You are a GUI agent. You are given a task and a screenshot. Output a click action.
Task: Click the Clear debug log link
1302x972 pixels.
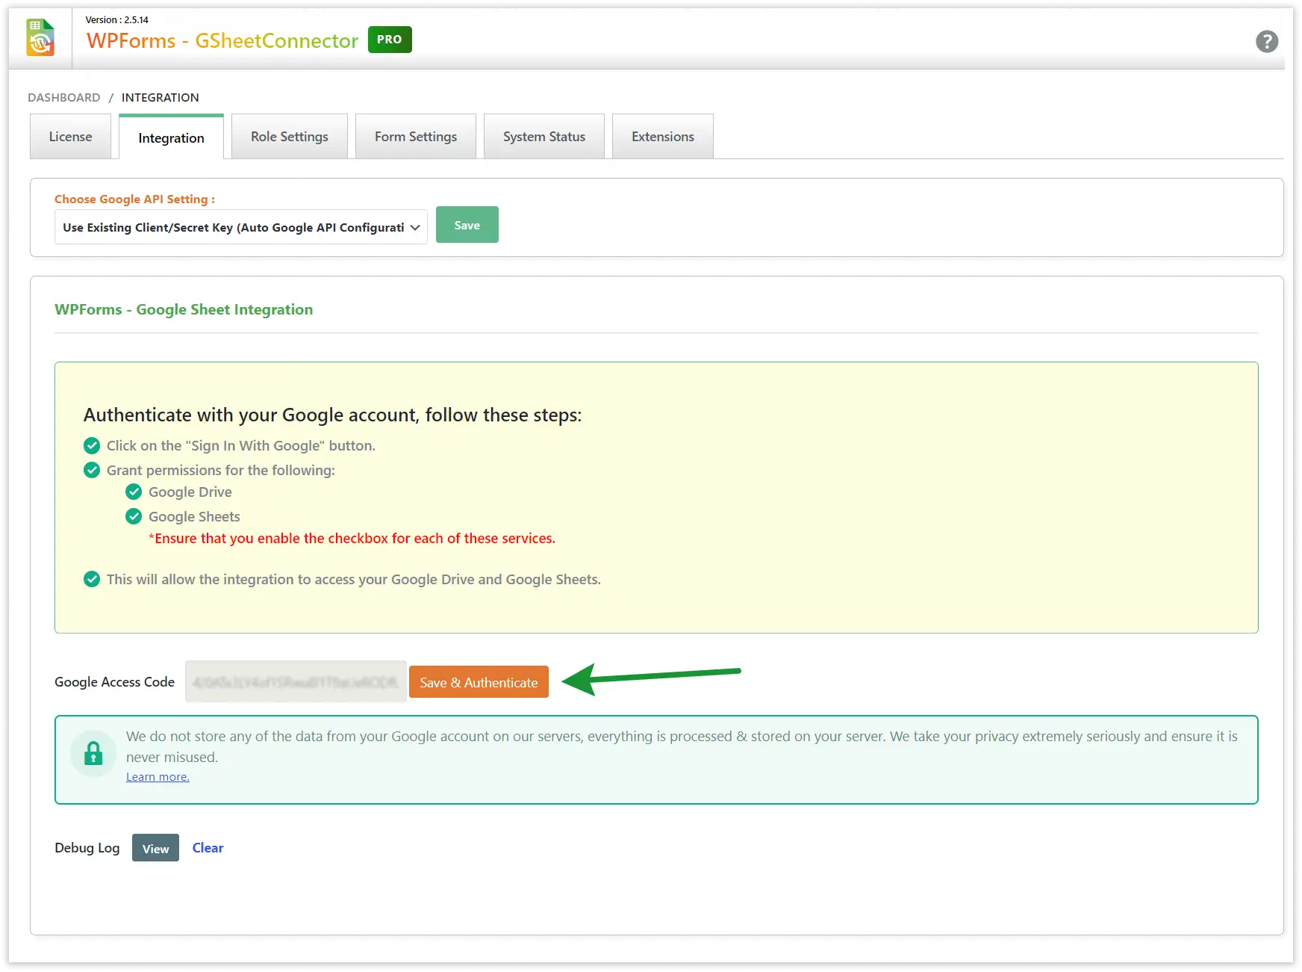click(208, 848)
